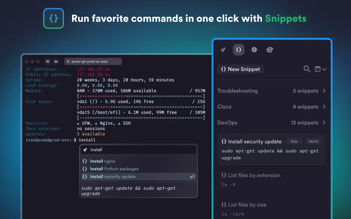Click the braces icon on List files by extension
The height and width of the screenshot is (219, 351).
224,175
